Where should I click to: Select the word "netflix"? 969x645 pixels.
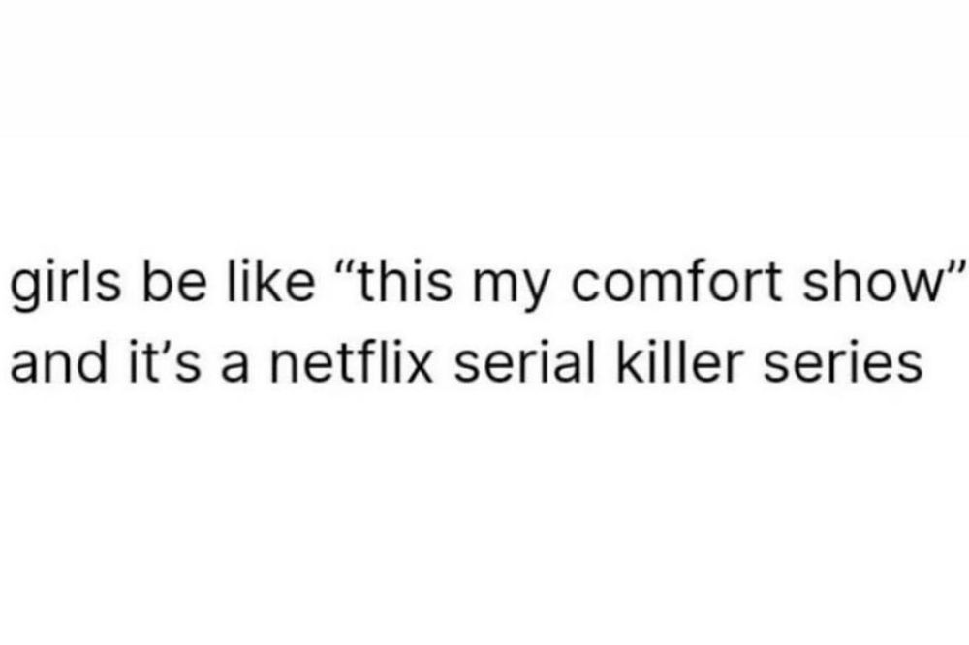[351, 362]
